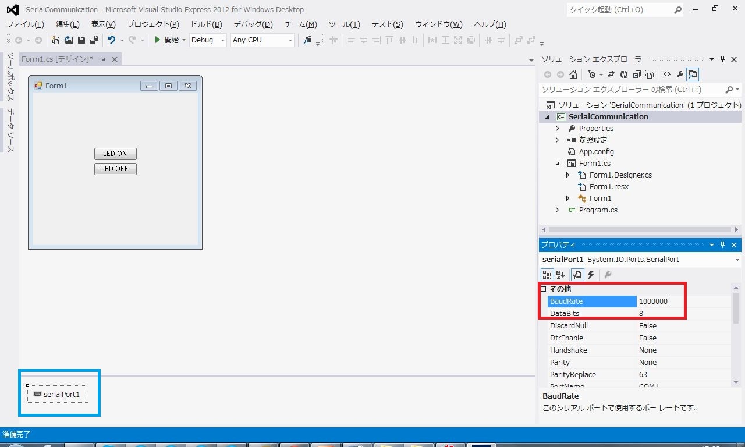
Task: Click Properties wrench icon in Solution Explorer
Action: (x=680, y=74)
